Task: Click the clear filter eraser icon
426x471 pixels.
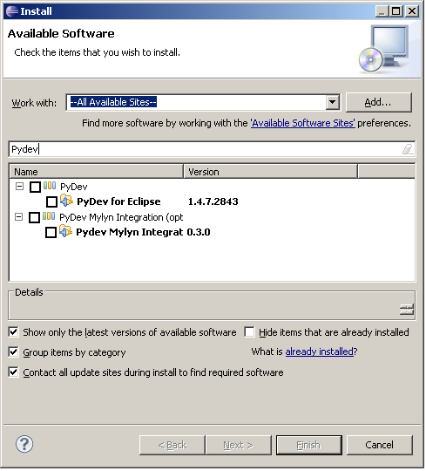Action: tap(408, 149)
